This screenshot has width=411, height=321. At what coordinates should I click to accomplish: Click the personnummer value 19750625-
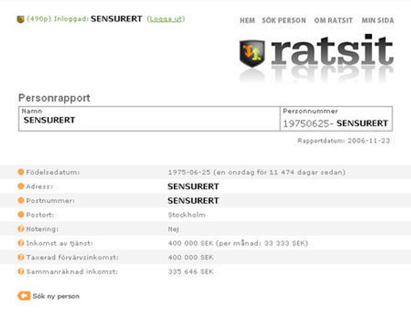tap(308, 124)
